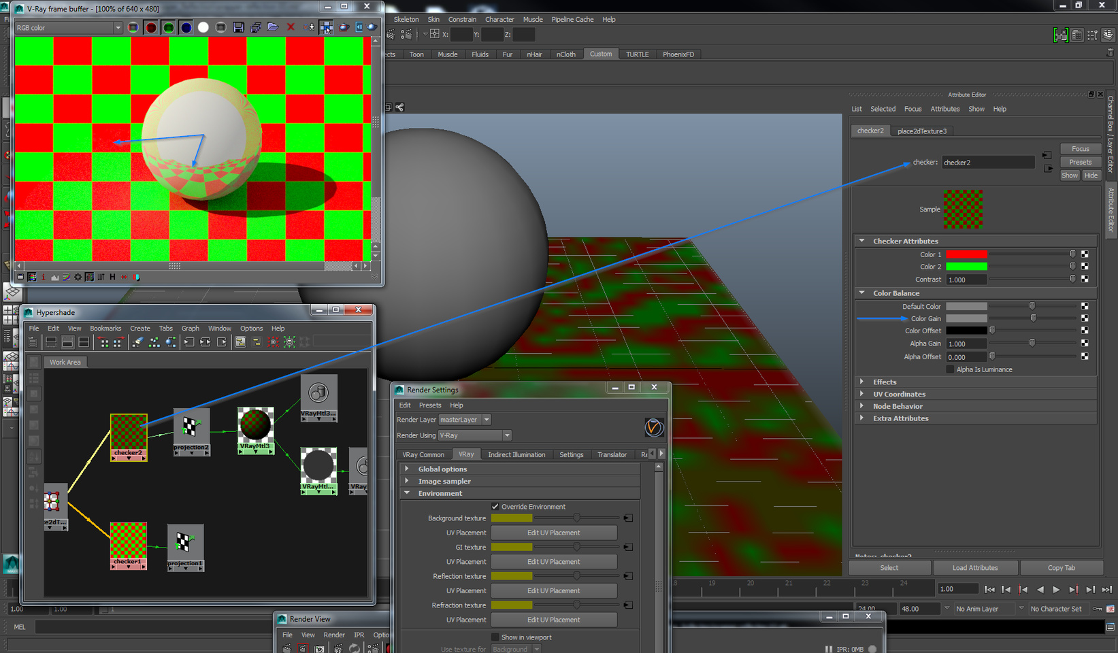Toggle Create bar icon in Hypershade
The width and height of the screenshot is (1118, 653).
coord(32,342)
